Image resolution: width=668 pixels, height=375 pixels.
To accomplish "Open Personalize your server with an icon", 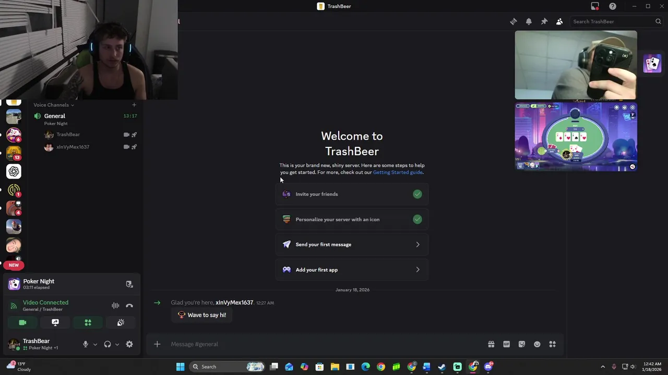I will coord(352,219).
